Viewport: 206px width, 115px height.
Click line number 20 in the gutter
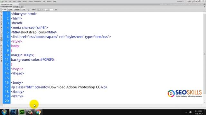pyautogui.click(x=7, y=101)
